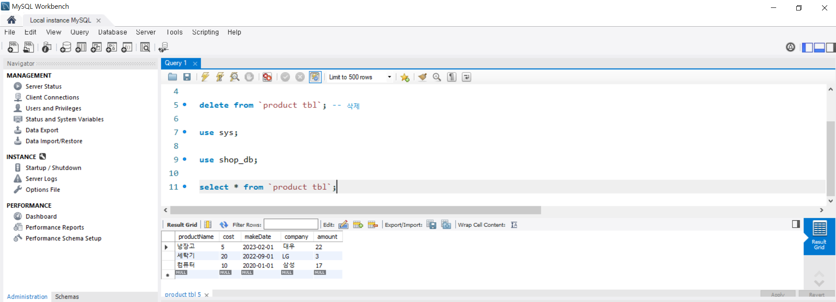The height and width of the screenshot is (302, 836).
Task: Refresh the result grid data
Action: (224, 225)
